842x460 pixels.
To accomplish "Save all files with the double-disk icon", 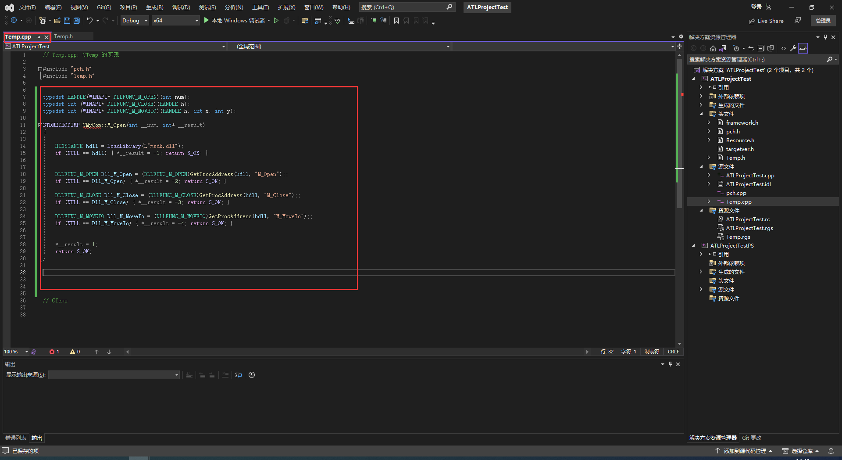I will coord(77,21).
